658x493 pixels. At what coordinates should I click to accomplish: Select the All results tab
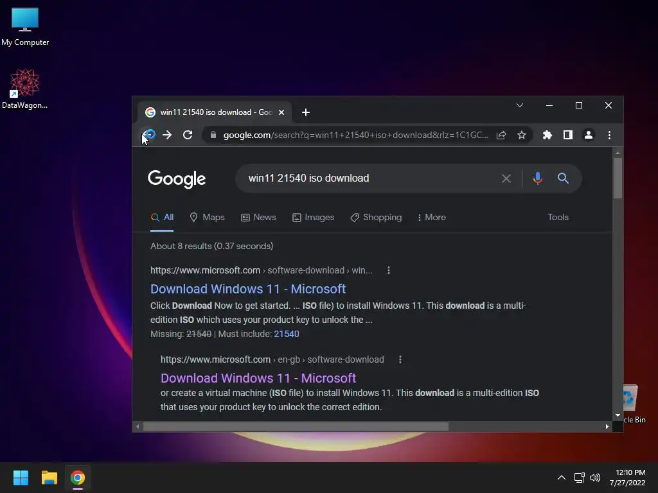click(x=162, y=217)
